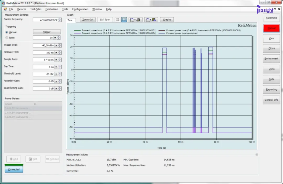Open the Calibration menu
The width and height of the screenshot is (283, 184).
pyautogui.click(x=52, y=9)
